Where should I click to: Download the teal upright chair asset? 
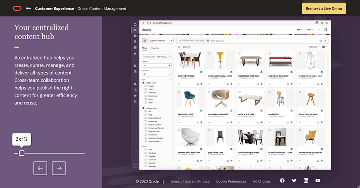click(x=198, y=122)
